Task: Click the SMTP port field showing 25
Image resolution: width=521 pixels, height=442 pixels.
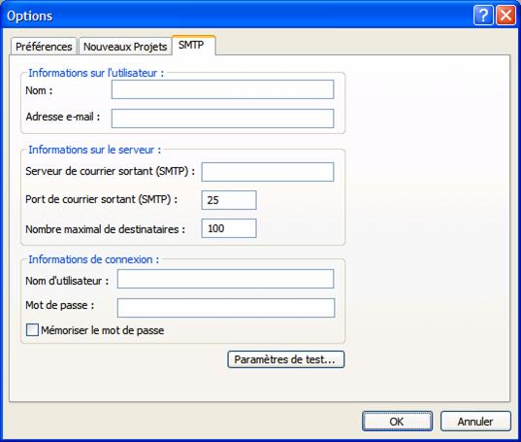Action: (x=229, y=200)
